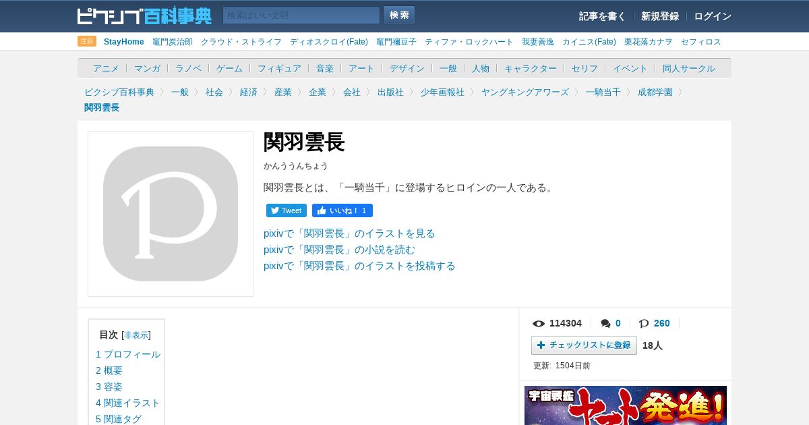Select 同人サークル category menu
The height and width of the screenshot is (425, 809).
tap(689, 68)
